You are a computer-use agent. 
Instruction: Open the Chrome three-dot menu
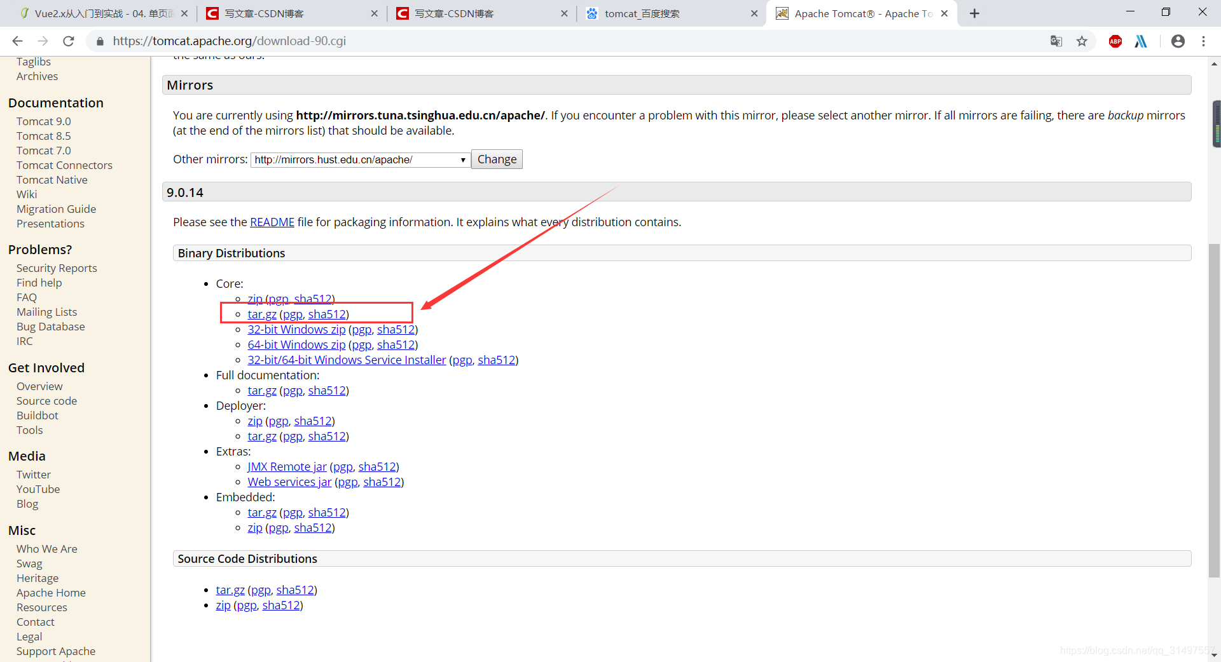point(1203,41)
